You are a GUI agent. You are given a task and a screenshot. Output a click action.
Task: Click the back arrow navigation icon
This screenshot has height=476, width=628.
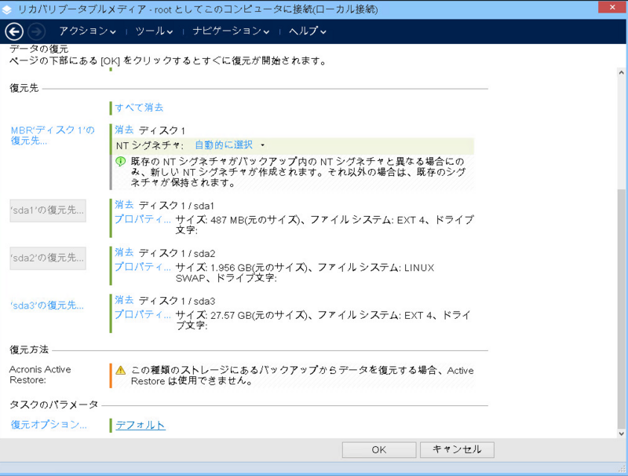point(13,31)
